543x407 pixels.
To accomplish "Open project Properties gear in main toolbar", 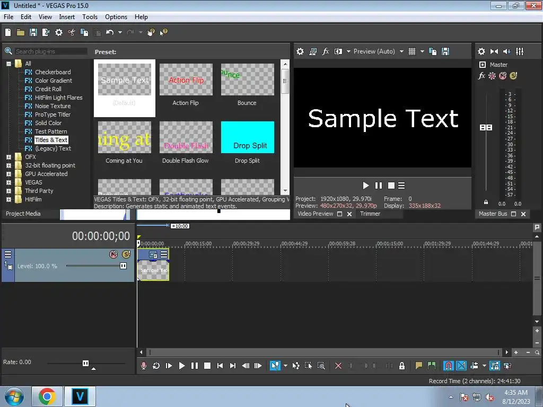I will (59, 32).
